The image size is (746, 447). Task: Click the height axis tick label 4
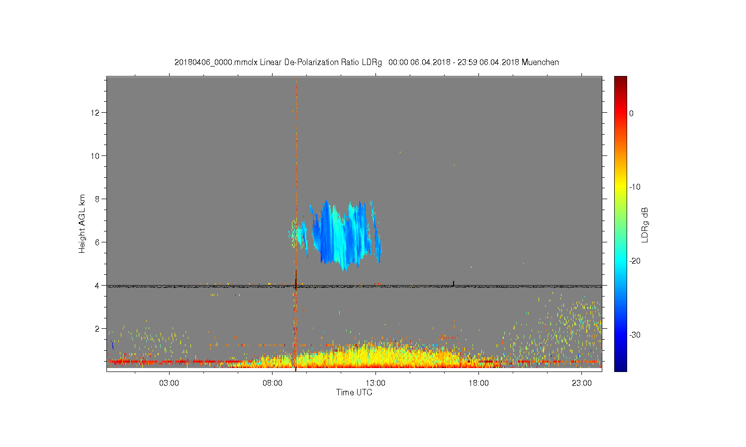tap(98, 286)
